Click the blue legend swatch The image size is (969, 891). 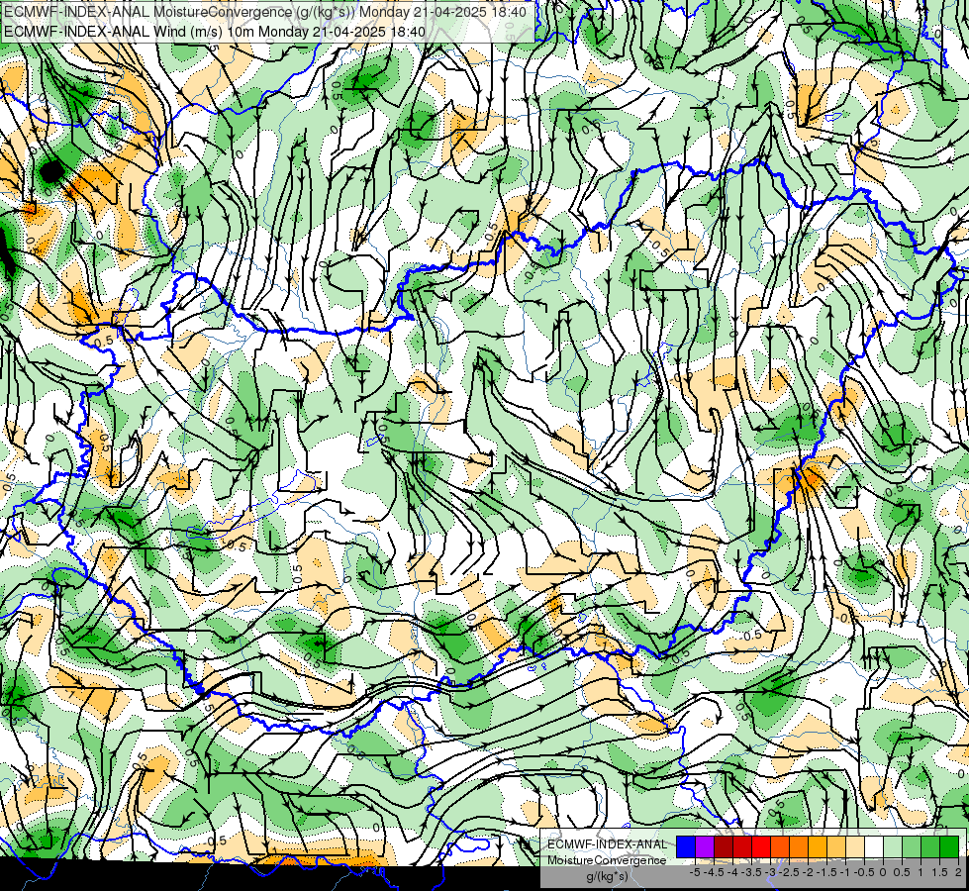(686, 847)
